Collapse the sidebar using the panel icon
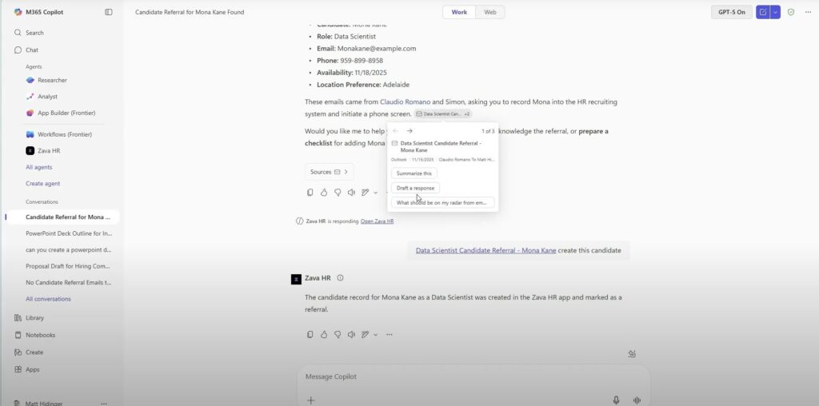Screen dimensions: 819x406 point(109,12)
